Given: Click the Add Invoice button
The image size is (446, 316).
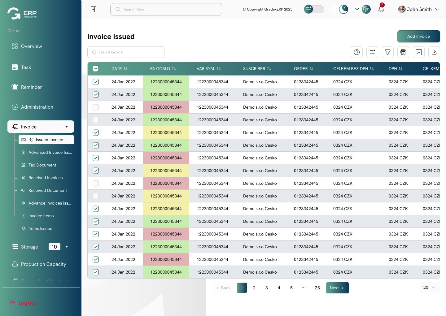Looking at the screenshot, I should pos(418,36).
